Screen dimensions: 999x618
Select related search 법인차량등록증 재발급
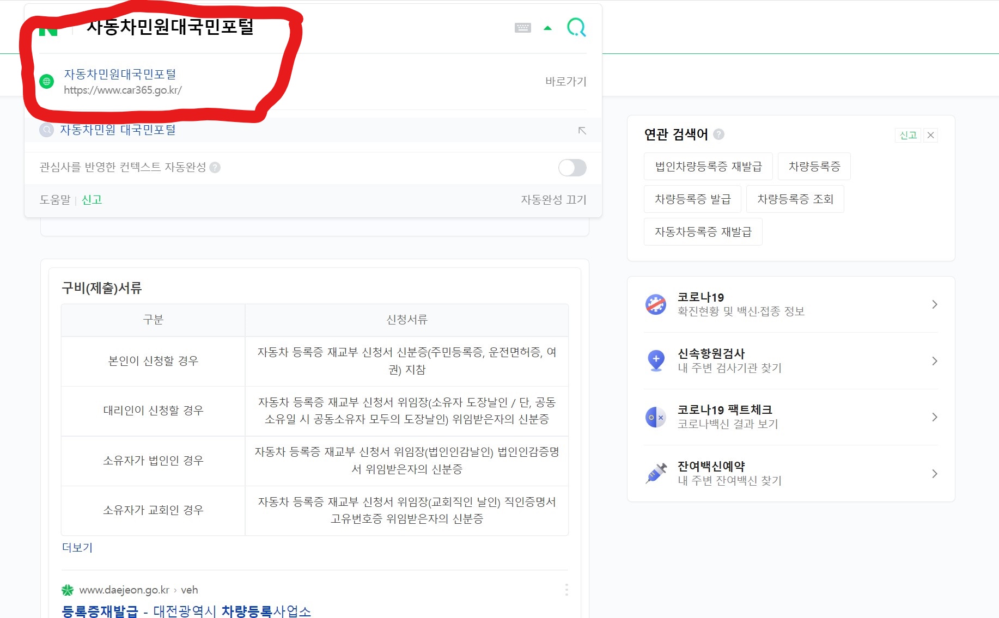click(x=708, y=167)
